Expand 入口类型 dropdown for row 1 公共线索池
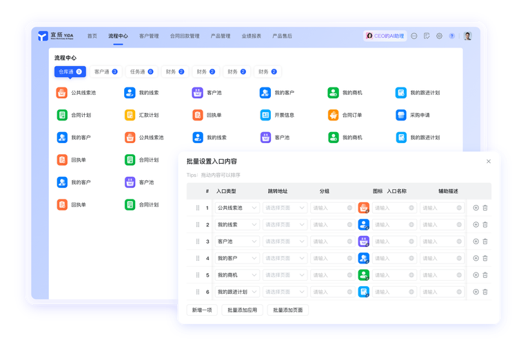This screenshot has width=521, height=344. tap(236, 207)
